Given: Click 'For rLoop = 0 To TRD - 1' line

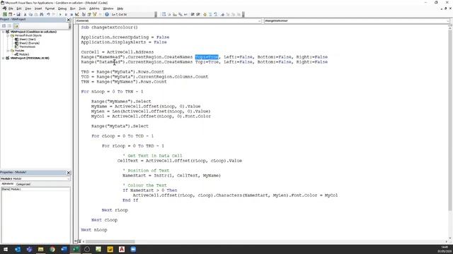Looking at the screenshot, I should 133,146.
